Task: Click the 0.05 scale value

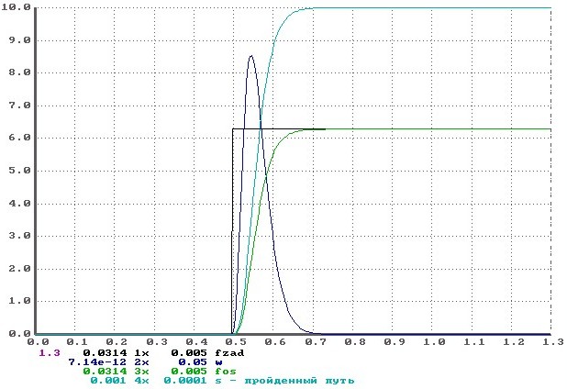Action: [x=193, y=361]
